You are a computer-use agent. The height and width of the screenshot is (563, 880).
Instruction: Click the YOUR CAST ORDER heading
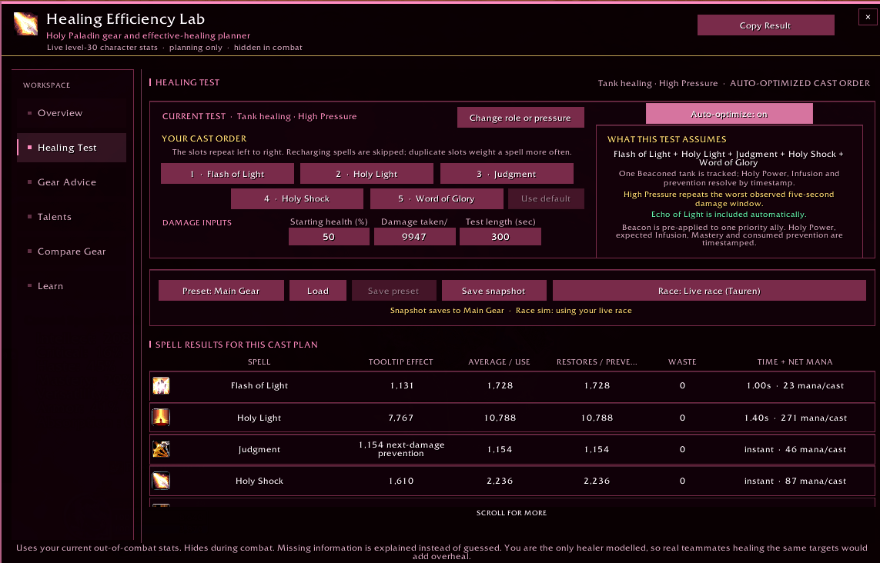click(204, 138)
